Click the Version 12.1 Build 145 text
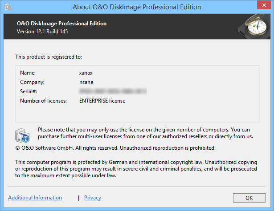The height and width of the screenshot is (211, 274). (42, 32)
